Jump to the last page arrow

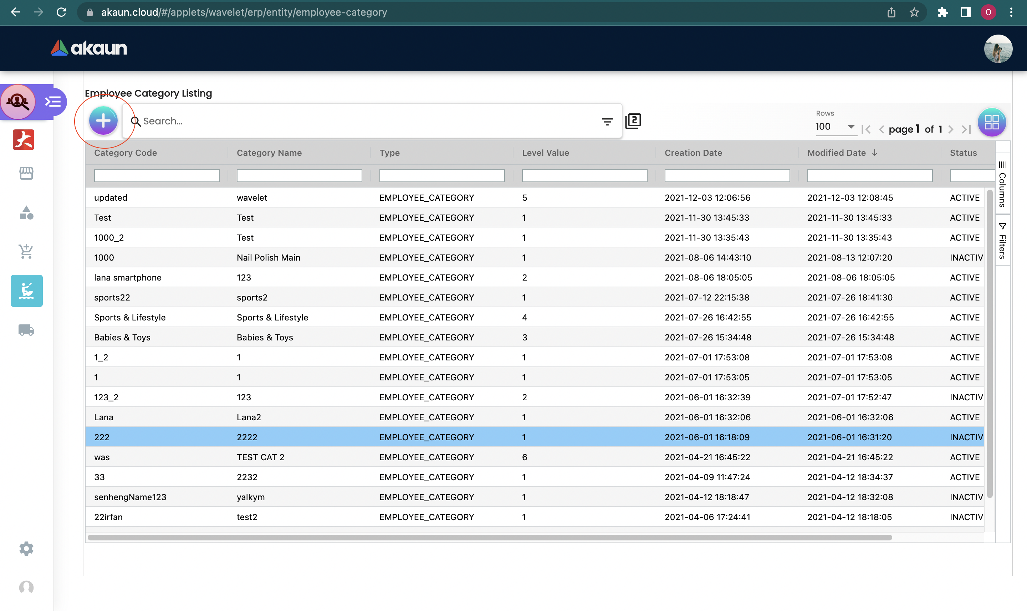pos(966,129)
